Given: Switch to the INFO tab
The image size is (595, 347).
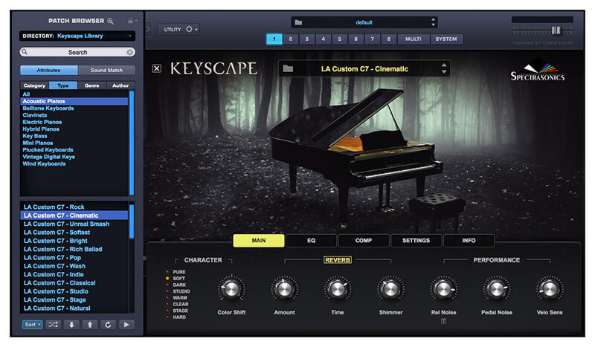Looking at the screenshot, I should [x=469, y=241].
